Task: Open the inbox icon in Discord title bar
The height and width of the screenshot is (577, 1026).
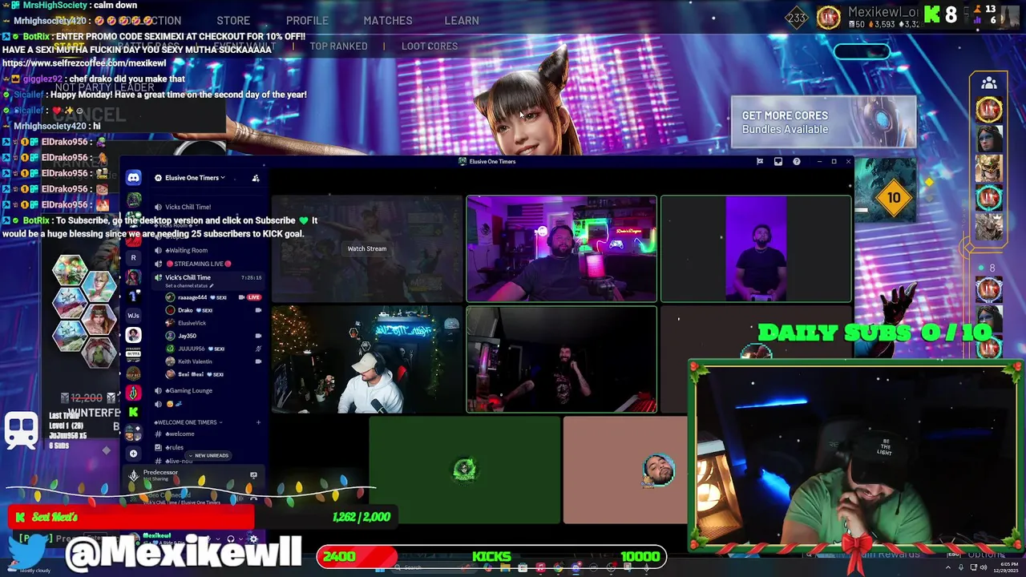Action: [x=778, y=161]
